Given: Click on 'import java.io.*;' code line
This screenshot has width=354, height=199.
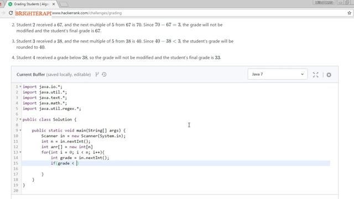Looking at the screenshot, I should 43,87.
